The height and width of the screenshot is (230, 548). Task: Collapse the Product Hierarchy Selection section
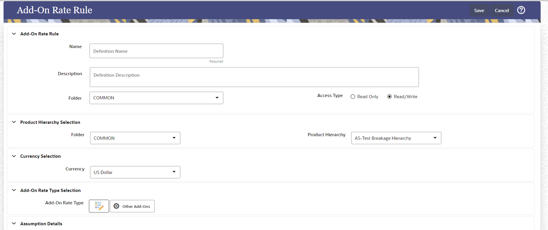14,122
